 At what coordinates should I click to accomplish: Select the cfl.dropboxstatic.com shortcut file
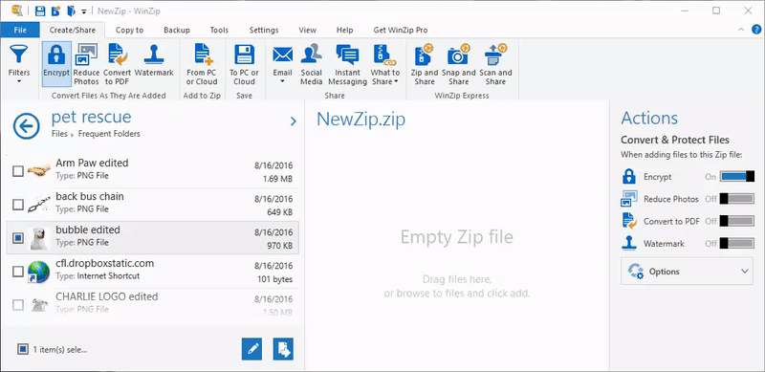tap(153, 271)
